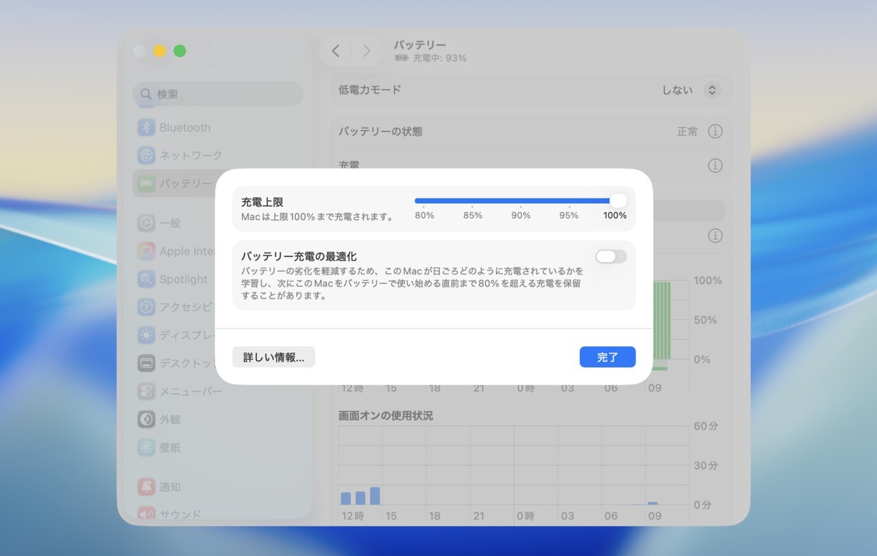Click the 低電力モード label
877x556 pixels.
coord(370,90)
